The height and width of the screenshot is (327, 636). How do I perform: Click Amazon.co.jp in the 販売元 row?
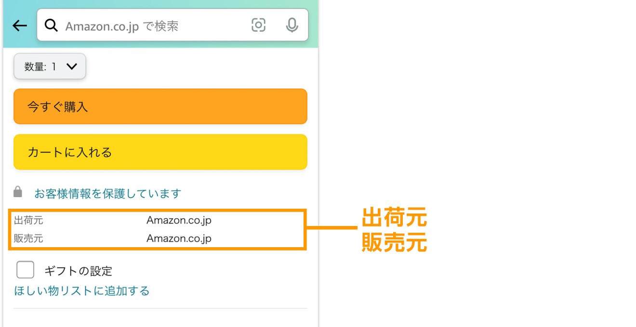[x=179, y=239]
